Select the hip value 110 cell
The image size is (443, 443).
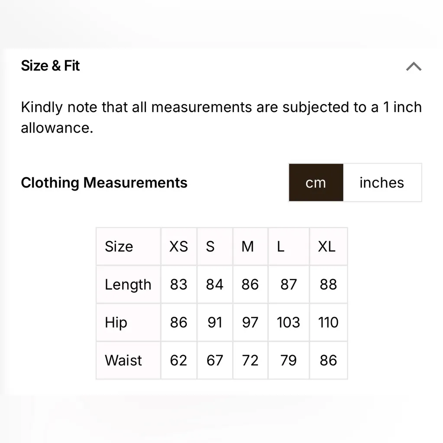pyautogui.click(x=328, y=323)
